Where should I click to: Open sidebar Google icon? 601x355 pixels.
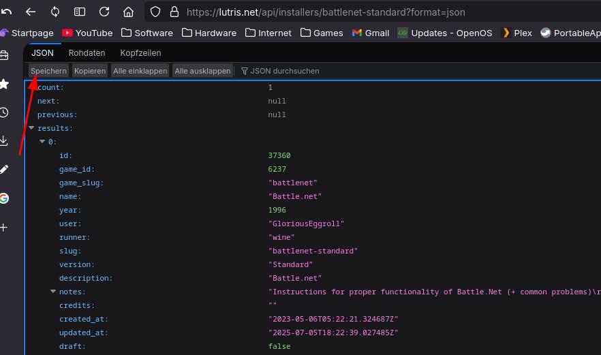pos(4,198)
